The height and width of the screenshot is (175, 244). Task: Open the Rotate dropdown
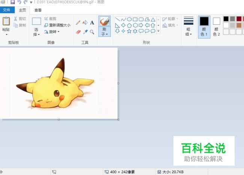[x=52, y=32]
